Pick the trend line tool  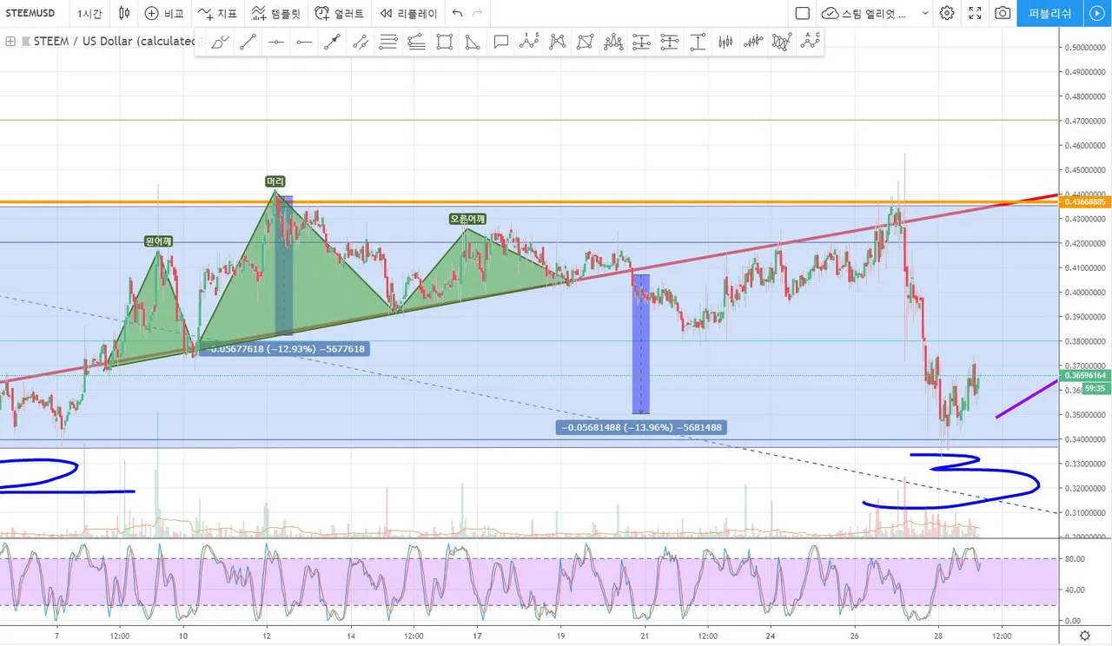click(248, 42)
